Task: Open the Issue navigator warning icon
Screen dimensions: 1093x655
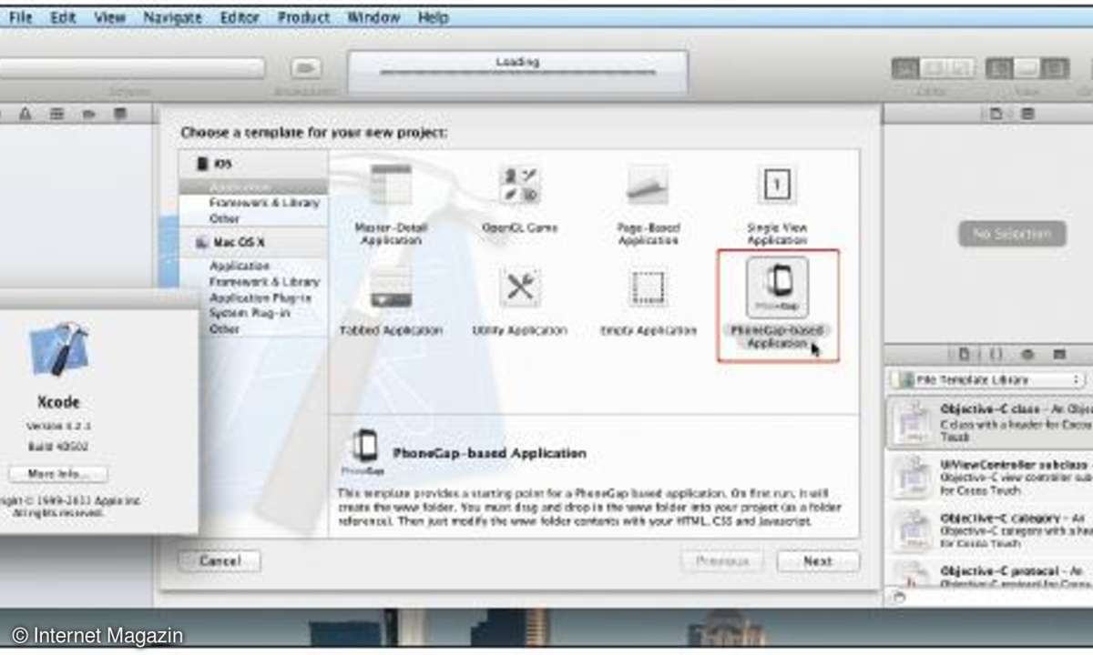Action: [x=26, y=114]
